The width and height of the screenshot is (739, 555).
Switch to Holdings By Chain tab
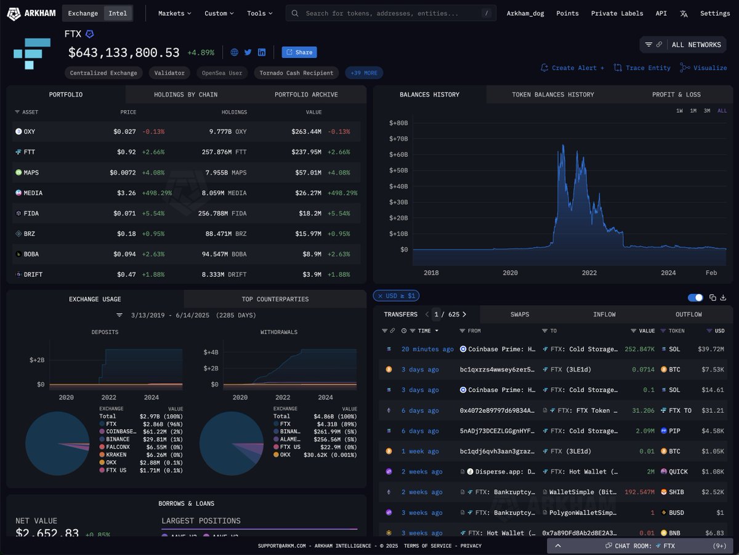[185, 95]
